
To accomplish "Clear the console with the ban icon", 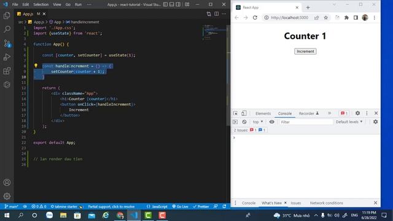I will point(244,122).
